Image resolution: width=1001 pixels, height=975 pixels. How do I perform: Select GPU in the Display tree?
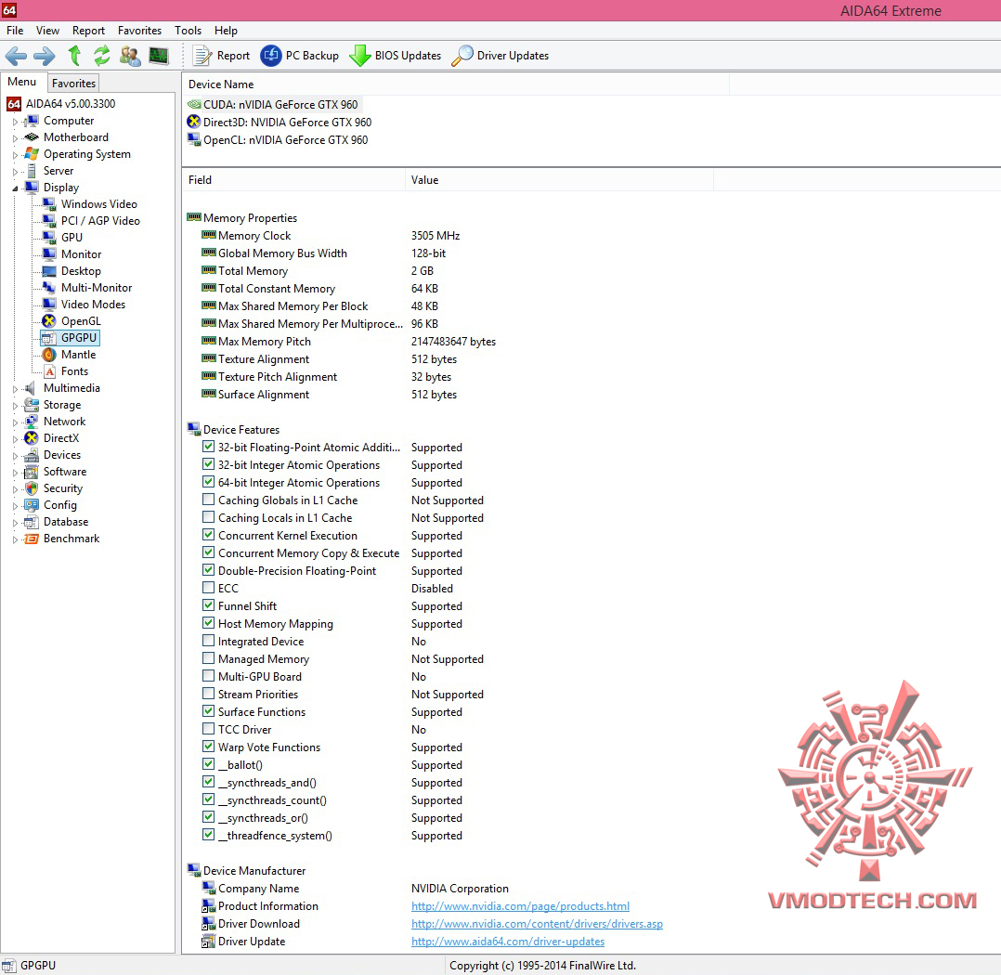coord(62,238)
